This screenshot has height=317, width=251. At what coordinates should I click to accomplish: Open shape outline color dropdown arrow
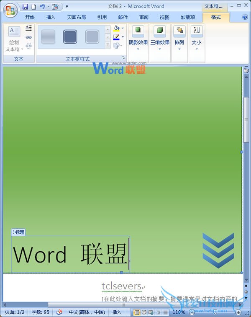pos(123,37)
